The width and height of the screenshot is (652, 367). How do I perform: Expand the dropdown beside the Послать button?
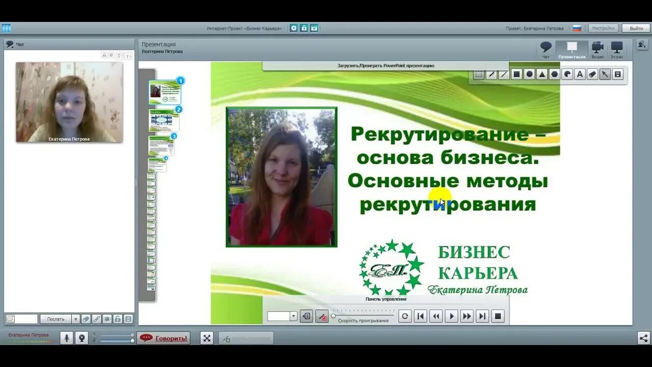point(74,319)
